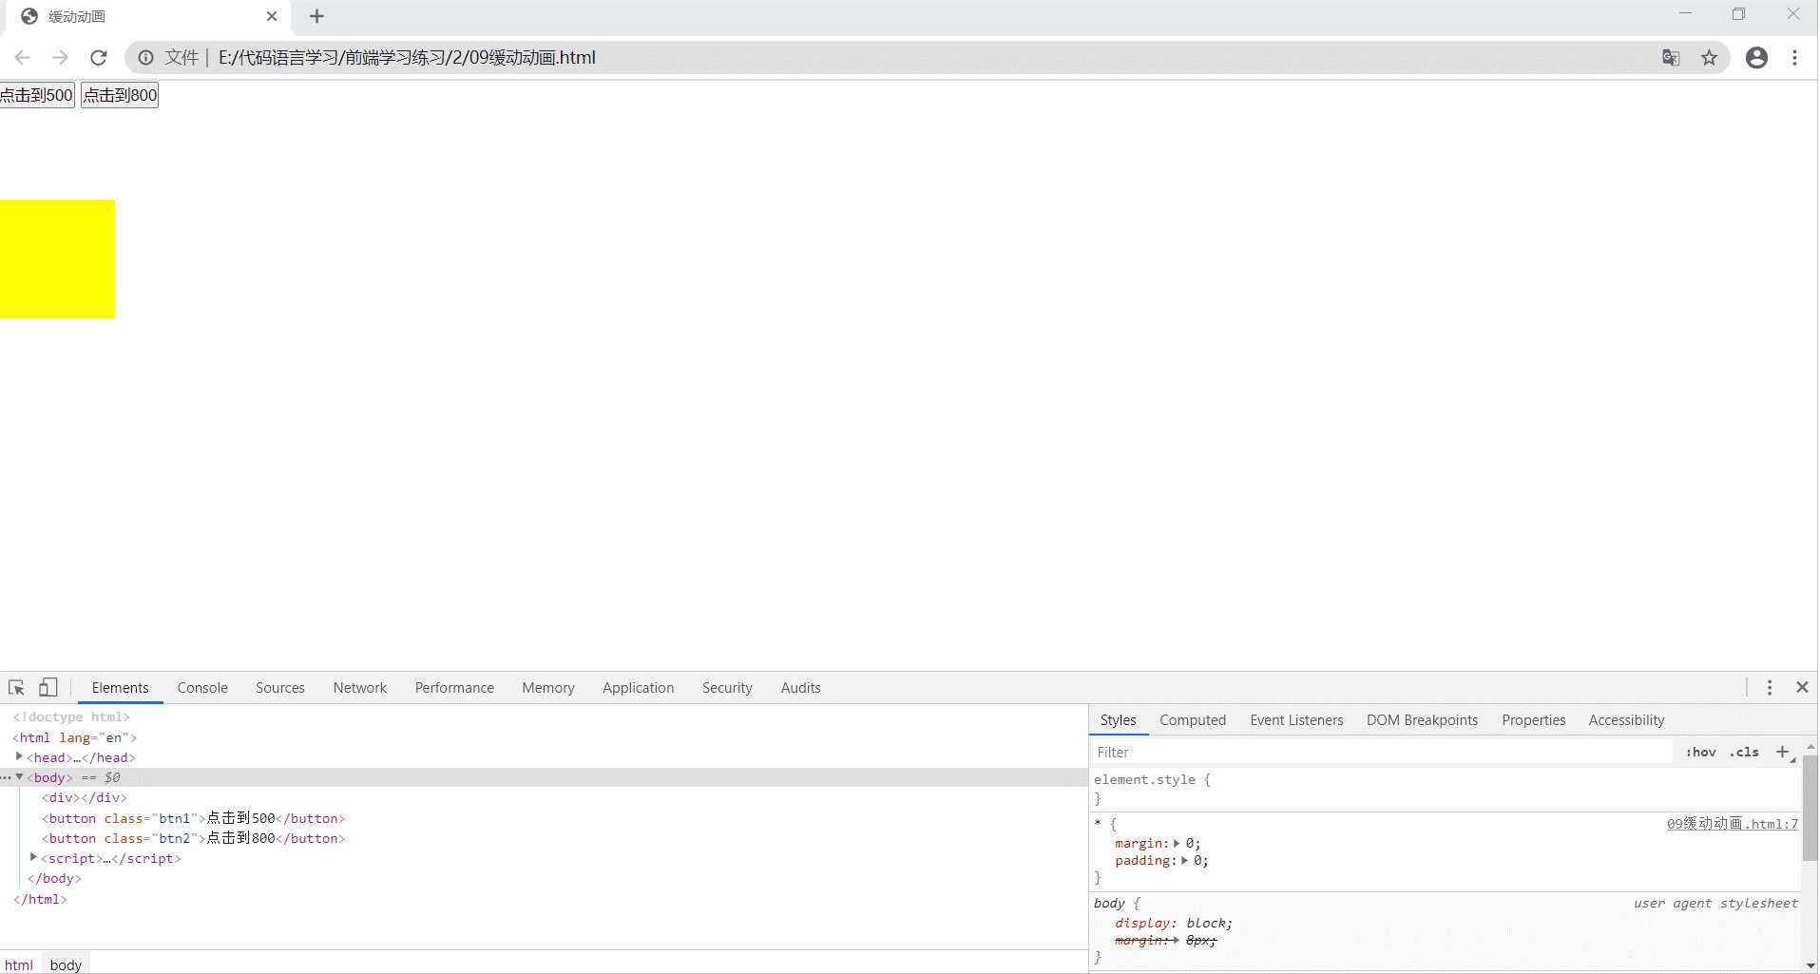Expand the script element node

33,857
